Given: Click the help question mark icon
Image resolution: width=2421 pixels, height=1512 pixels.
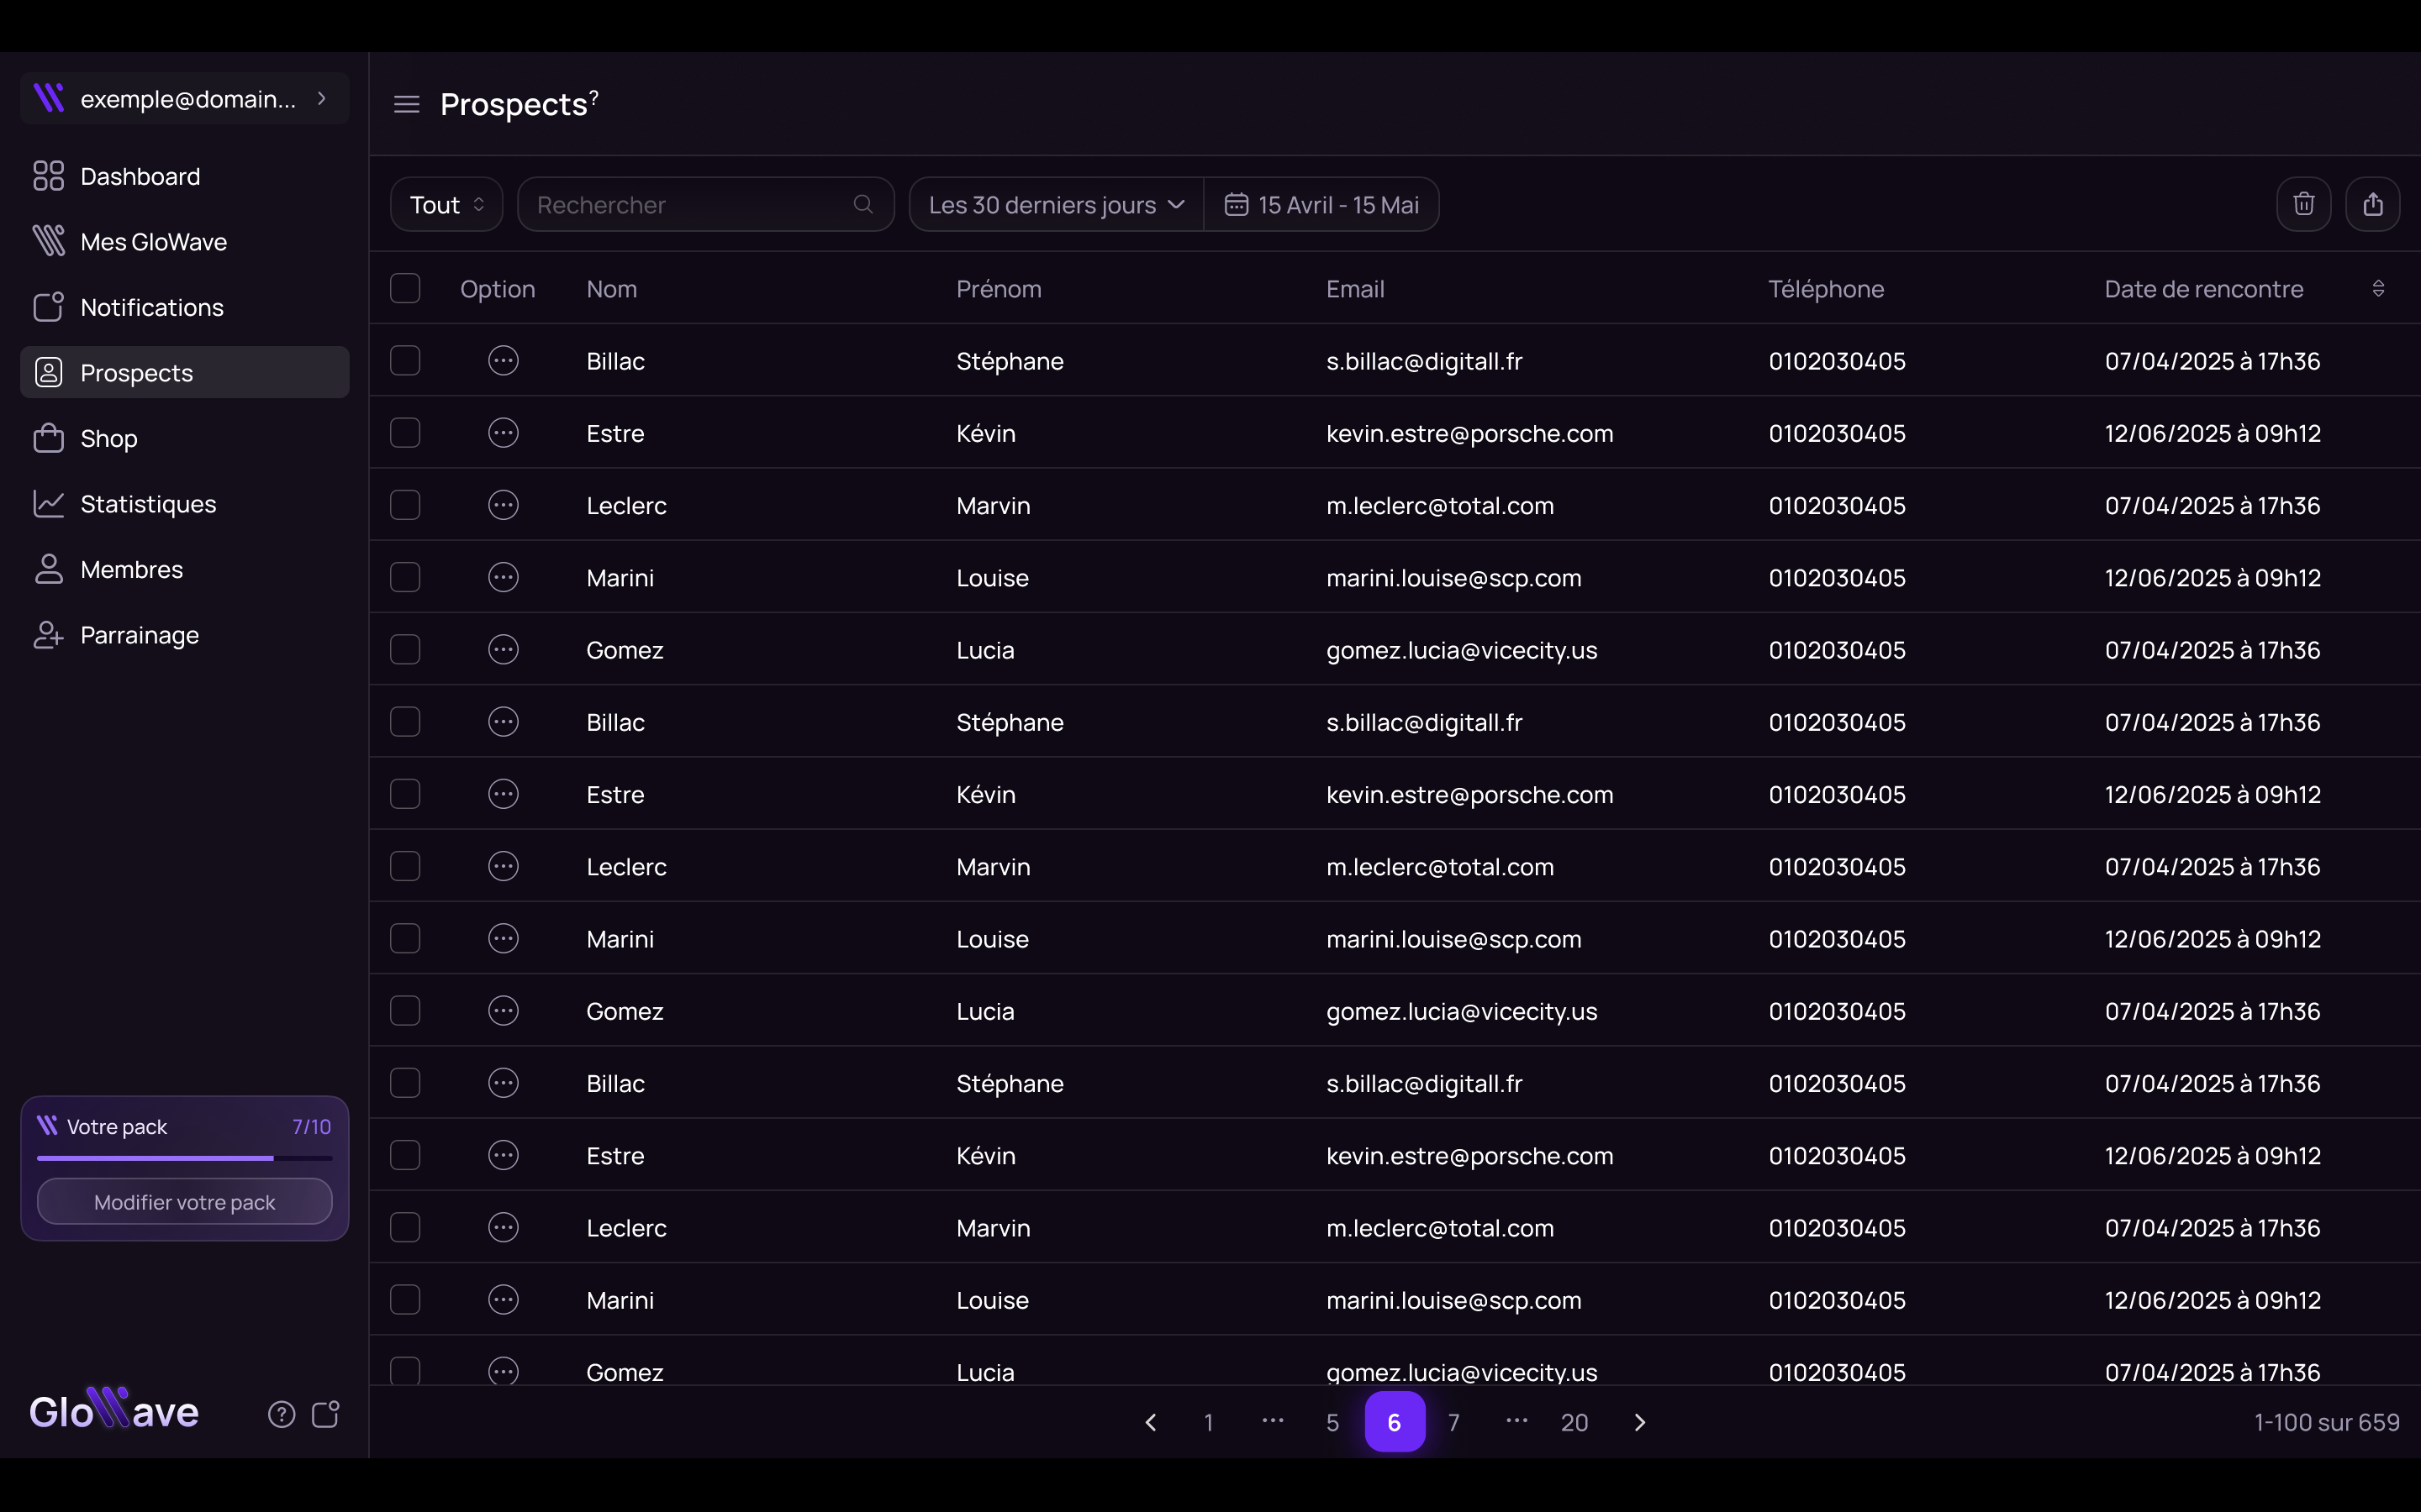Looking at the screenshot, I should tap(281, 1414).
